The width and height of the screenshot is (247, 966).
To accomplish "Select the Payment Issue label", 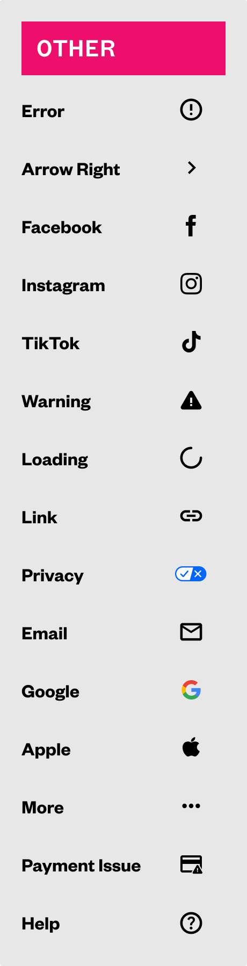I will 81,866.
